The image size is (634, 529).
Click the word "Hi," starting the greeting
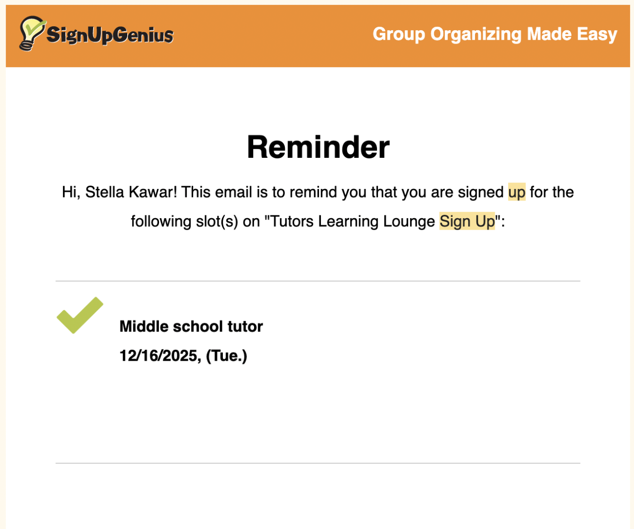[x=71, y=192]
